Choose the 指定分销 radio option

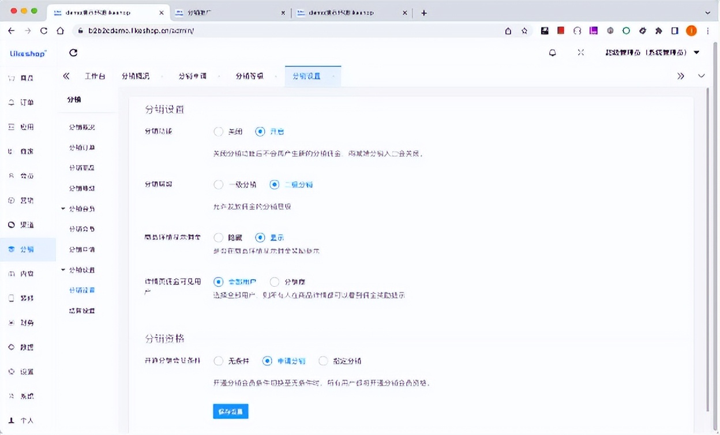tap(323, 361)
